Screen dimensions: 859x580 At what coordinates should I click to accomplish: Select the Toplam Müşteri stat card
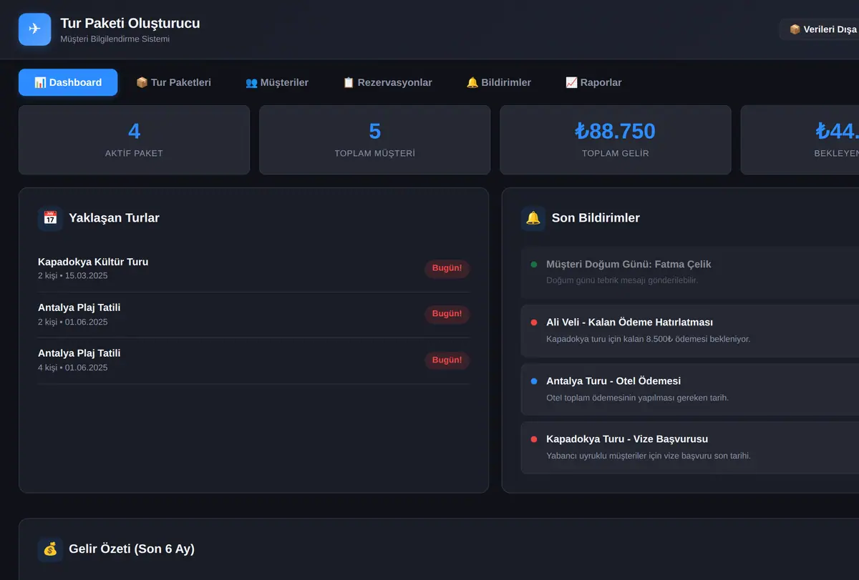pyautogui.click(x=374, y=140)
